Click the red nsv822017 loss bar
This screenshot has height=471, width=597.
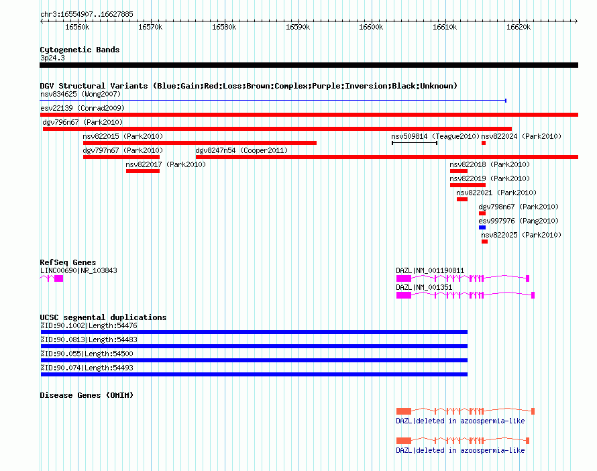[x=143, y=171]
